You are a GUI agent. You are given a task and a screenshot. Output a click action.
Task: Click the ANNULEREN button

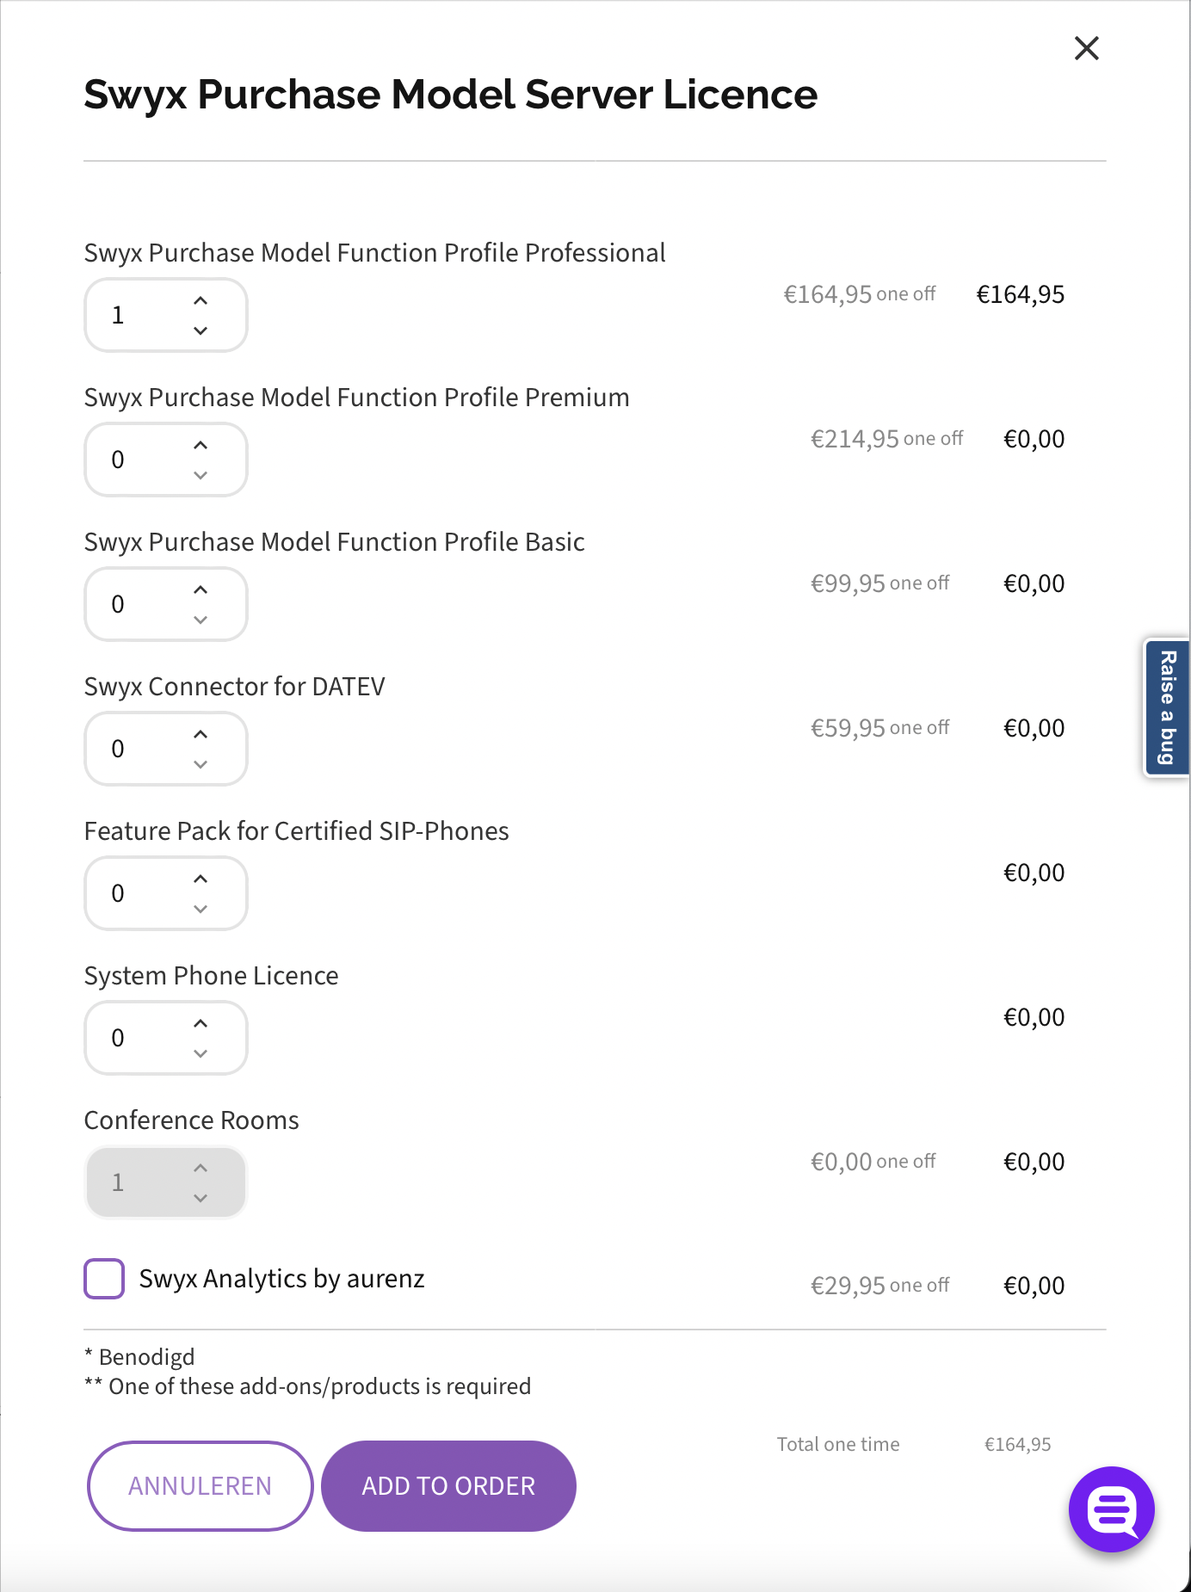199,1486
